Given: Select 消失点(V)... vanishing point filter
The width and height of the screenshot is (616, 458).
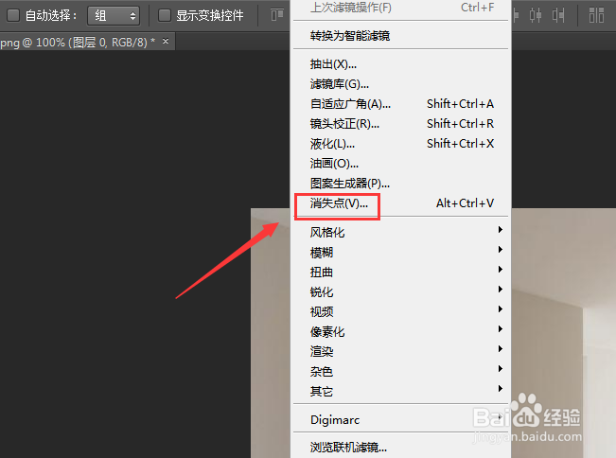Looking at the screenshot, I should click(x=400, y=203).
